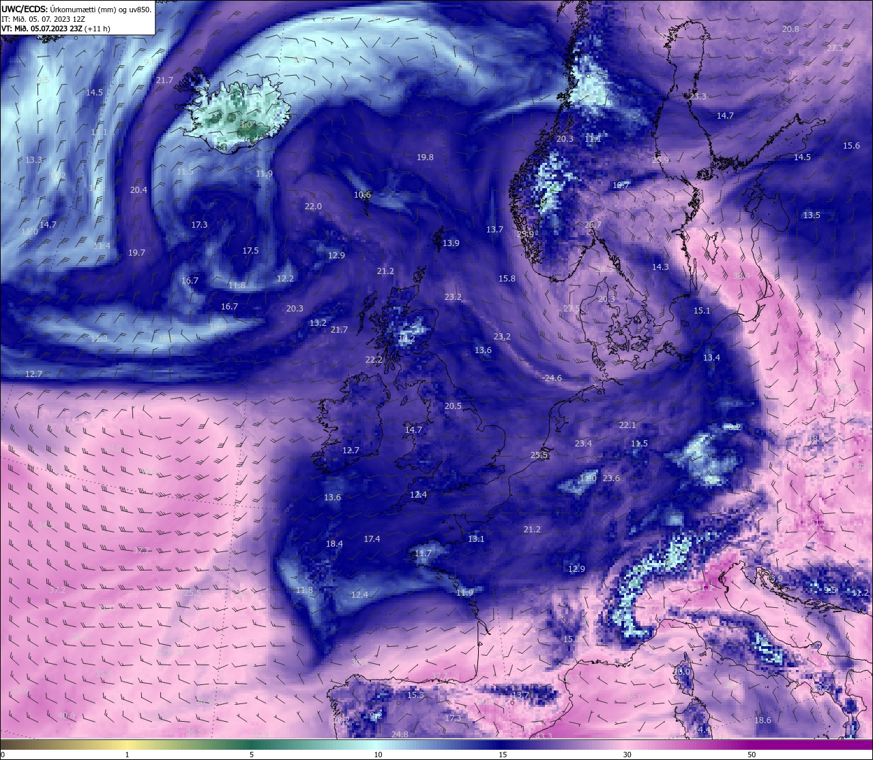Click the map value 15.6
Image resolution: width=873 pixels, height=760 pixels.
(x=851, y=146)
